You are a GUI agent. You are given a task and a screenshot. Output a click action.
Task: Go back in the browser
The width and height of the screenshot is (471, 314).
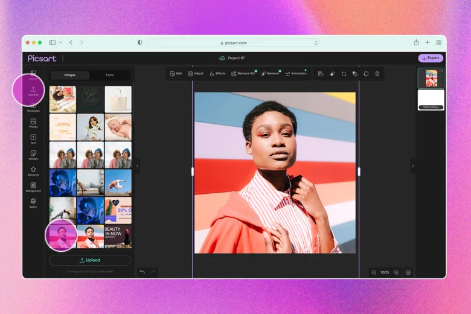(71, 43)
